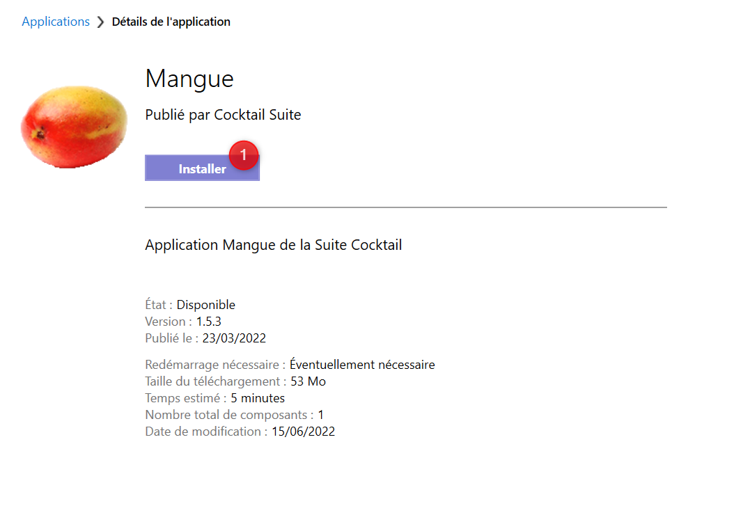Click the breadcrumb chevron separator icon
Viewport: 743px width, 506px height.
[x=100, y=21]
